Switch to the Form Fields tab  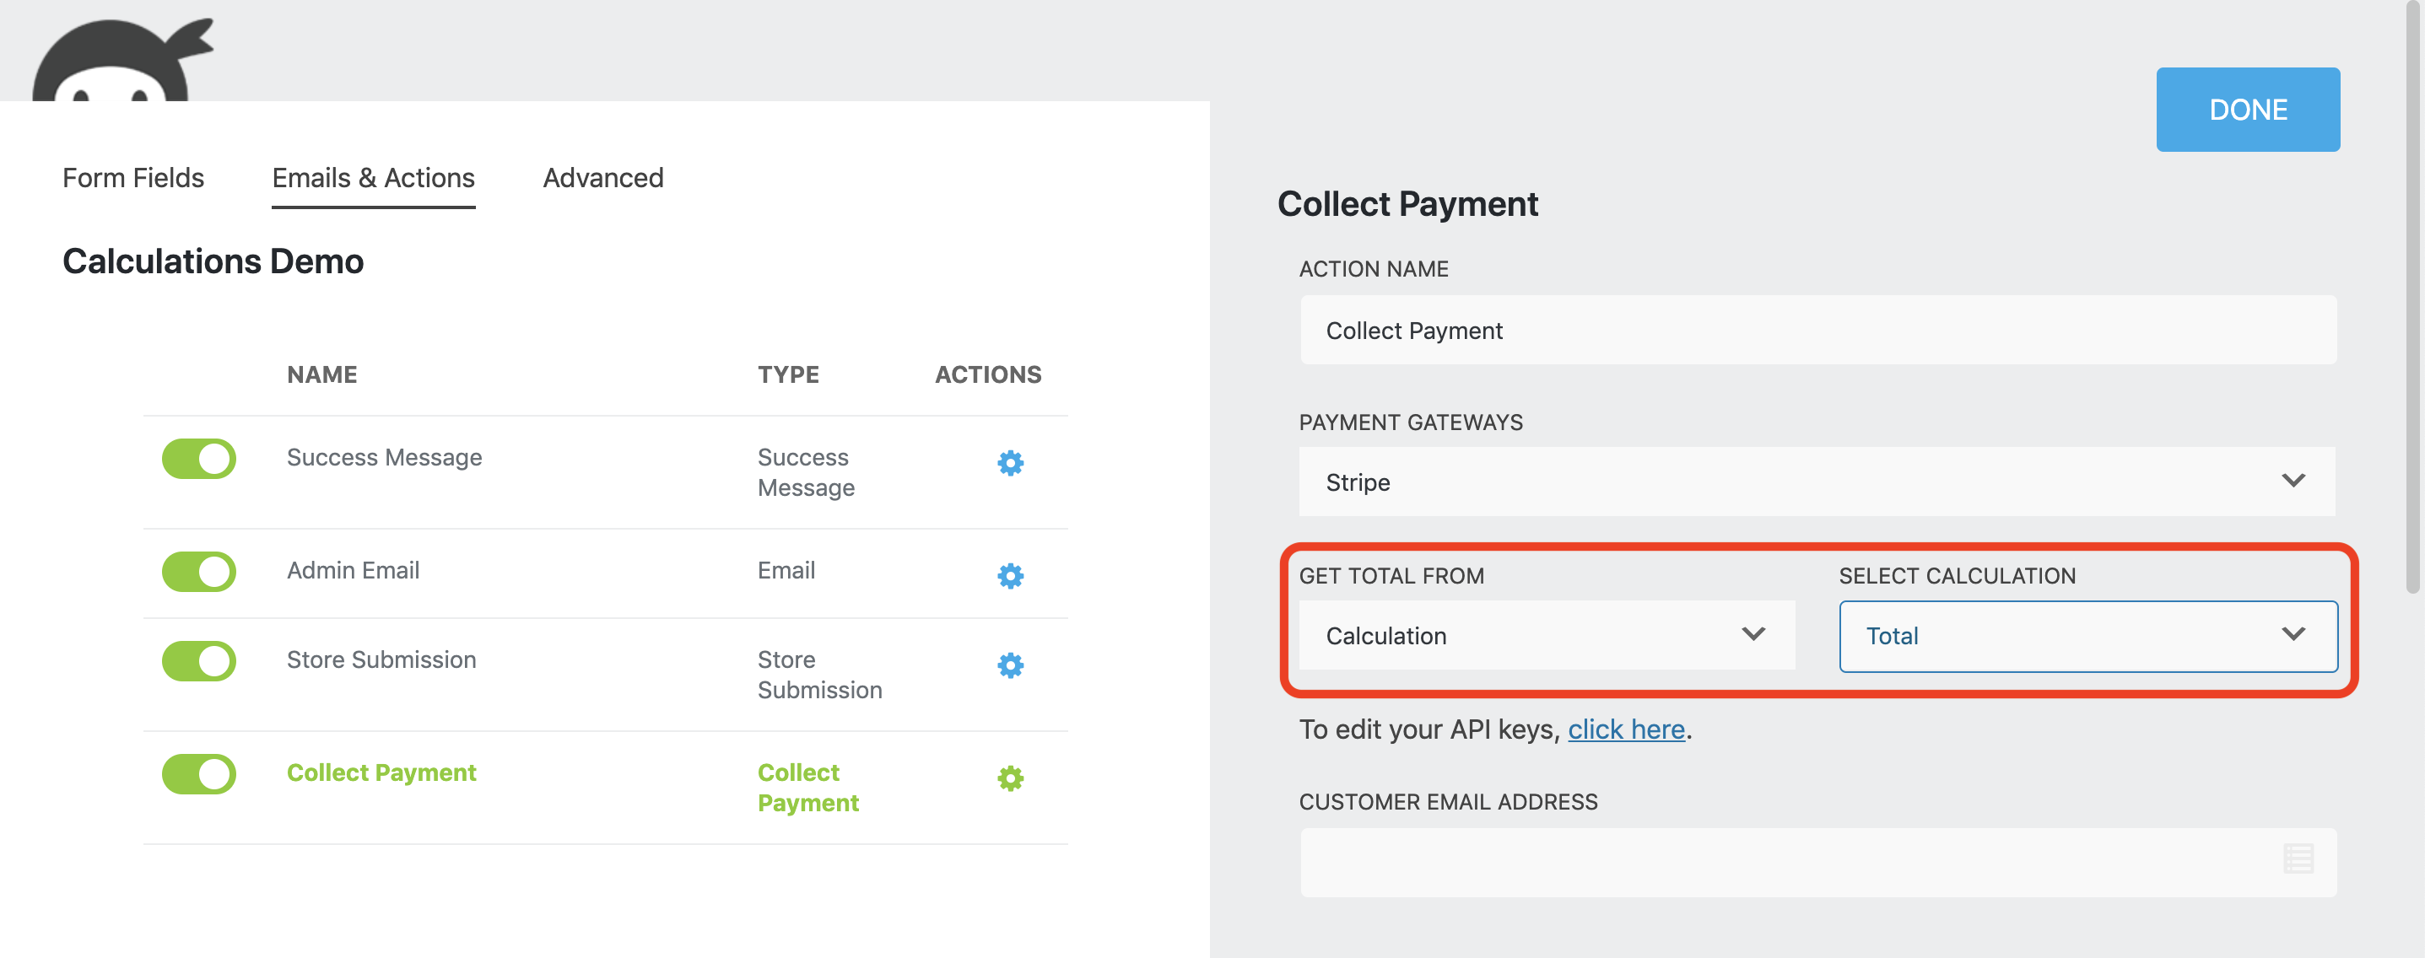click(x=132, y=177)
